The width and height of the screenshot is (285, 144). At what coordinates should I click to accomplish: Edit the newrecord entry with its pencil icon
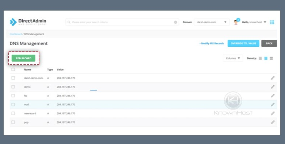(x=273, y=113)
